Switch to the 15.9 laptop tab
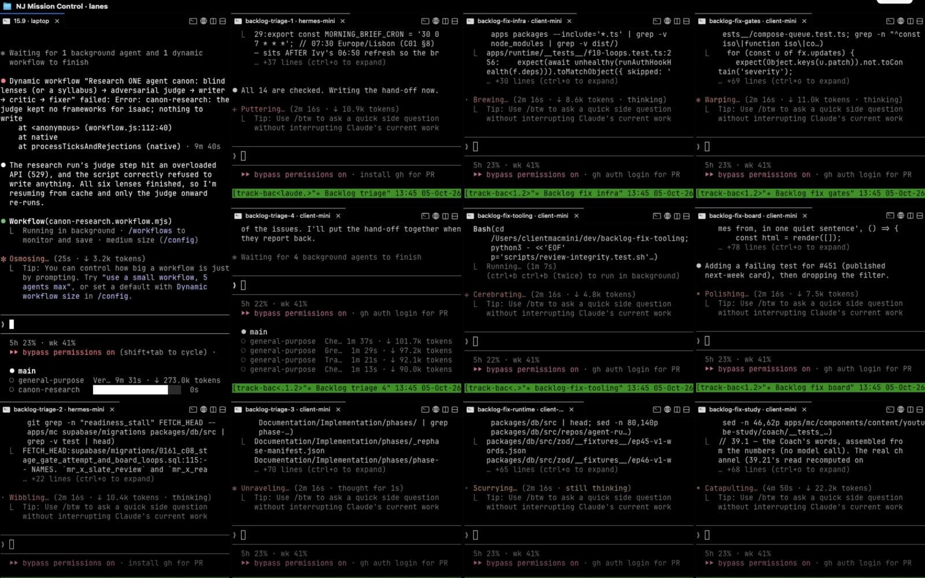Image resolution: width=925 pixels, height=578 pixels. coord(31,21)
